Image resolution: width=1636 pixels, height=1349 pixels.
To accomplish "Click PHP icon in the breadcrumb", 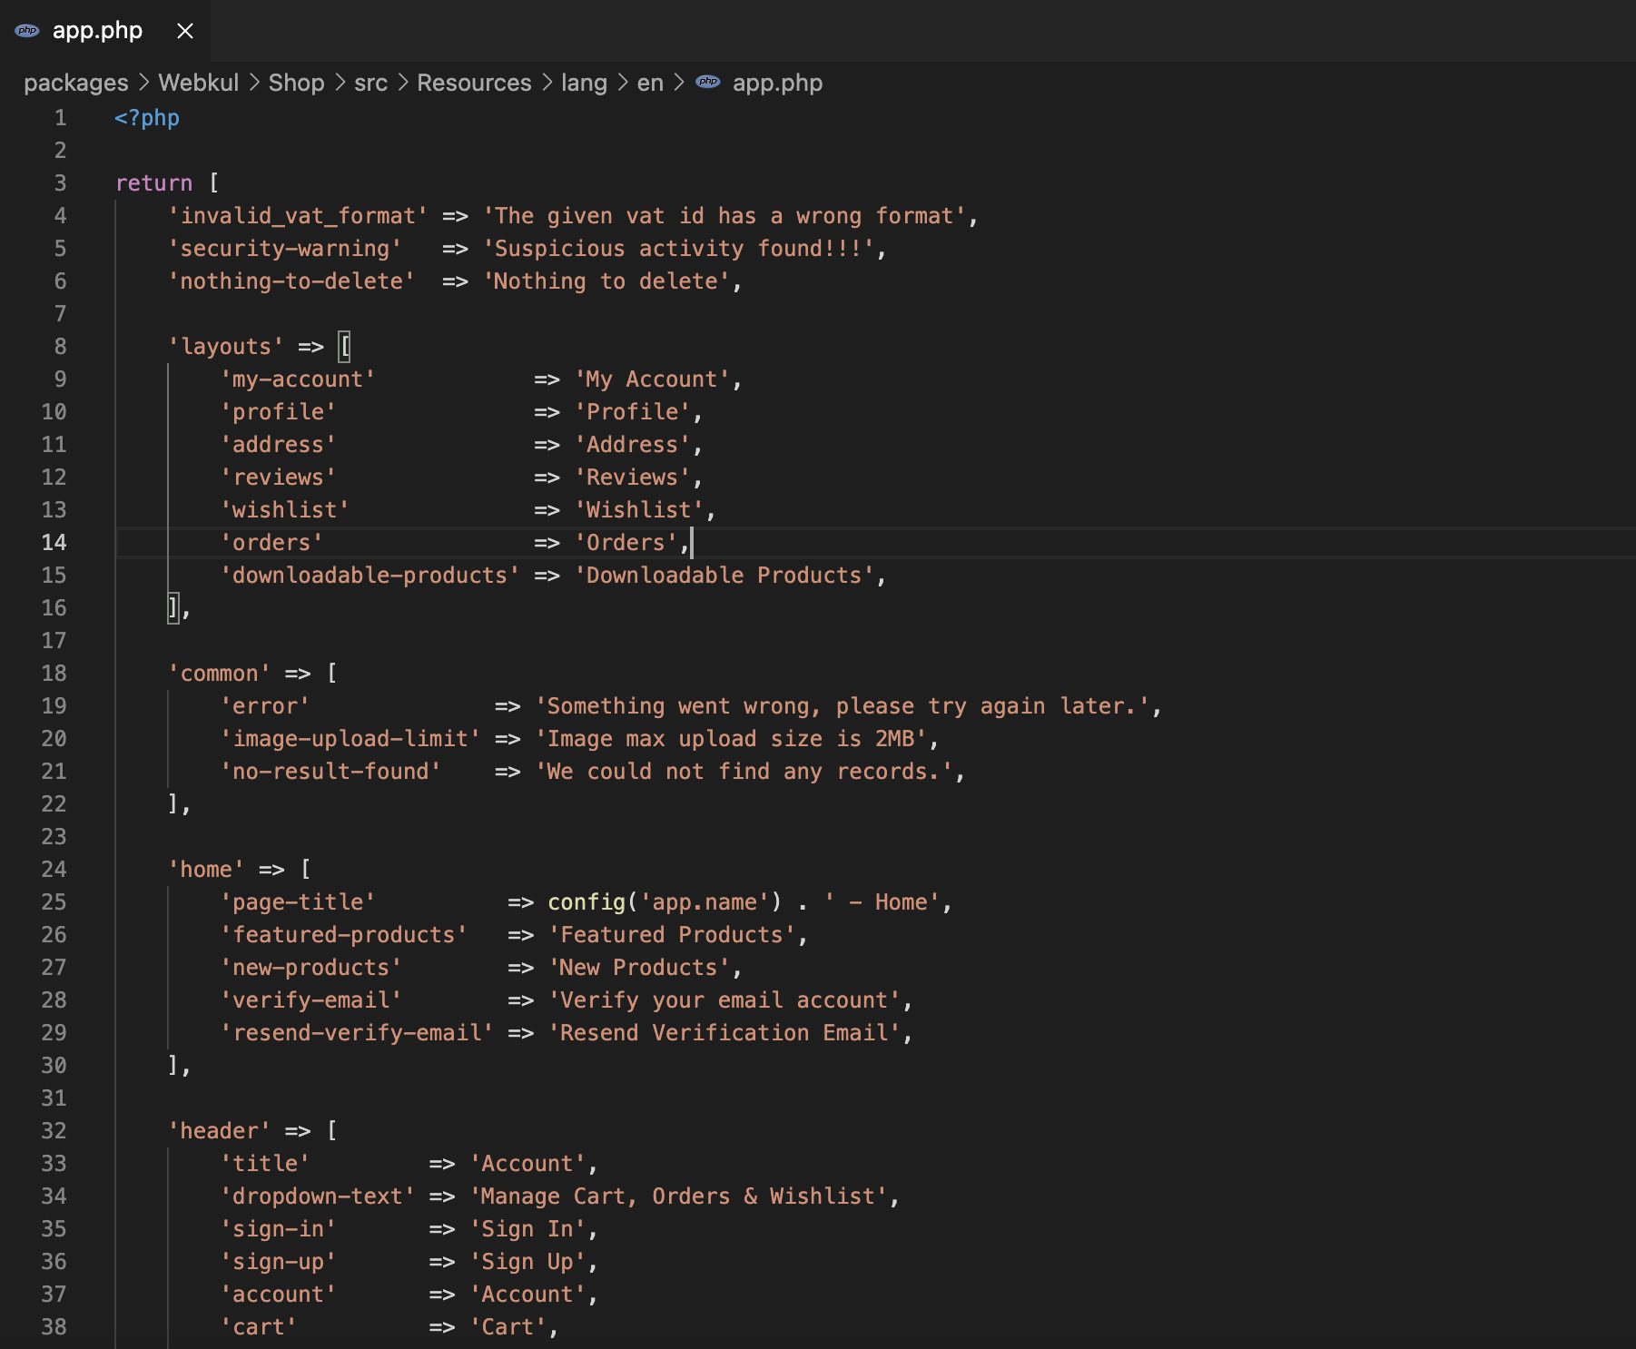I will tap(708, 83).
